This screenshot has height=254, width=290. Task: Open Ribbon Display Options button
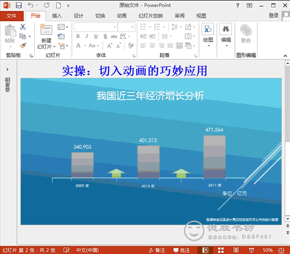tap(249, 5)
